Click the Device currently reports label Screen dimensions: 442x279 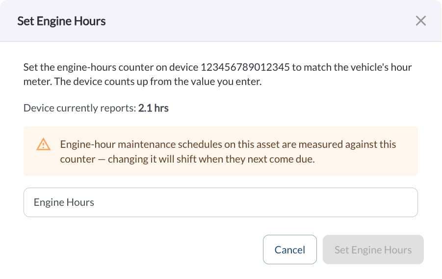80,108
